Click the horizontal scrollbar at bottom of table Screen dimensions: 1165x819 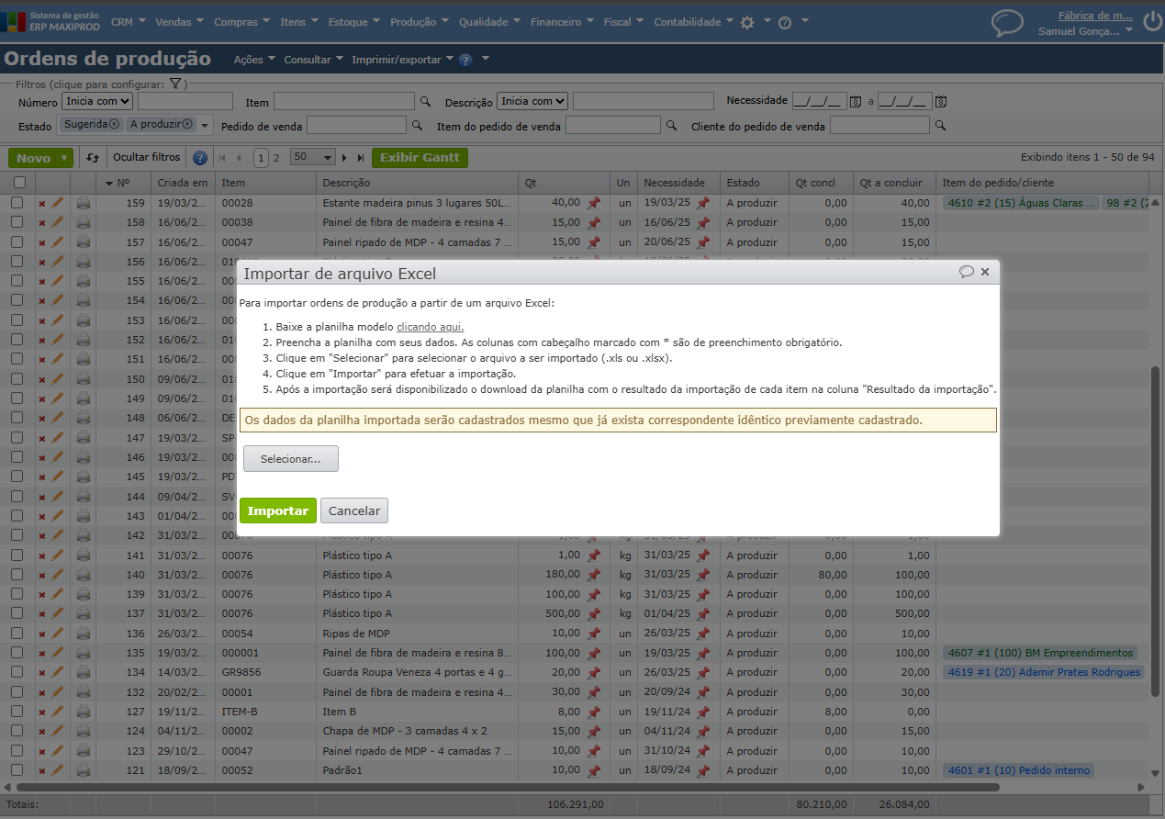(x=507, y=787)
